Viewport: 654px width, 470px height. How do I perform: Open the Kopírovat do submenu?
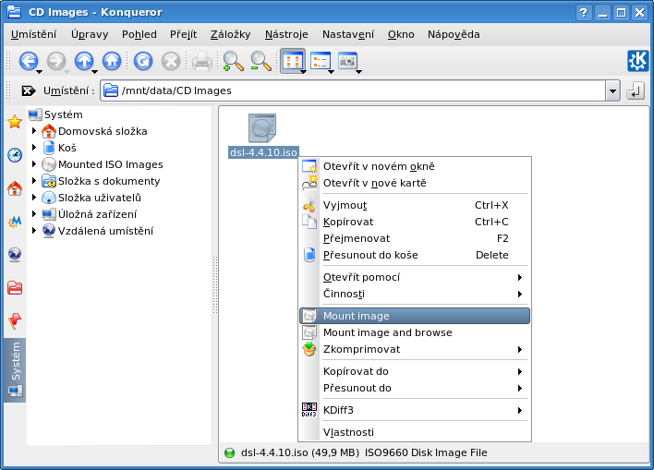click(x=415, y=371)
